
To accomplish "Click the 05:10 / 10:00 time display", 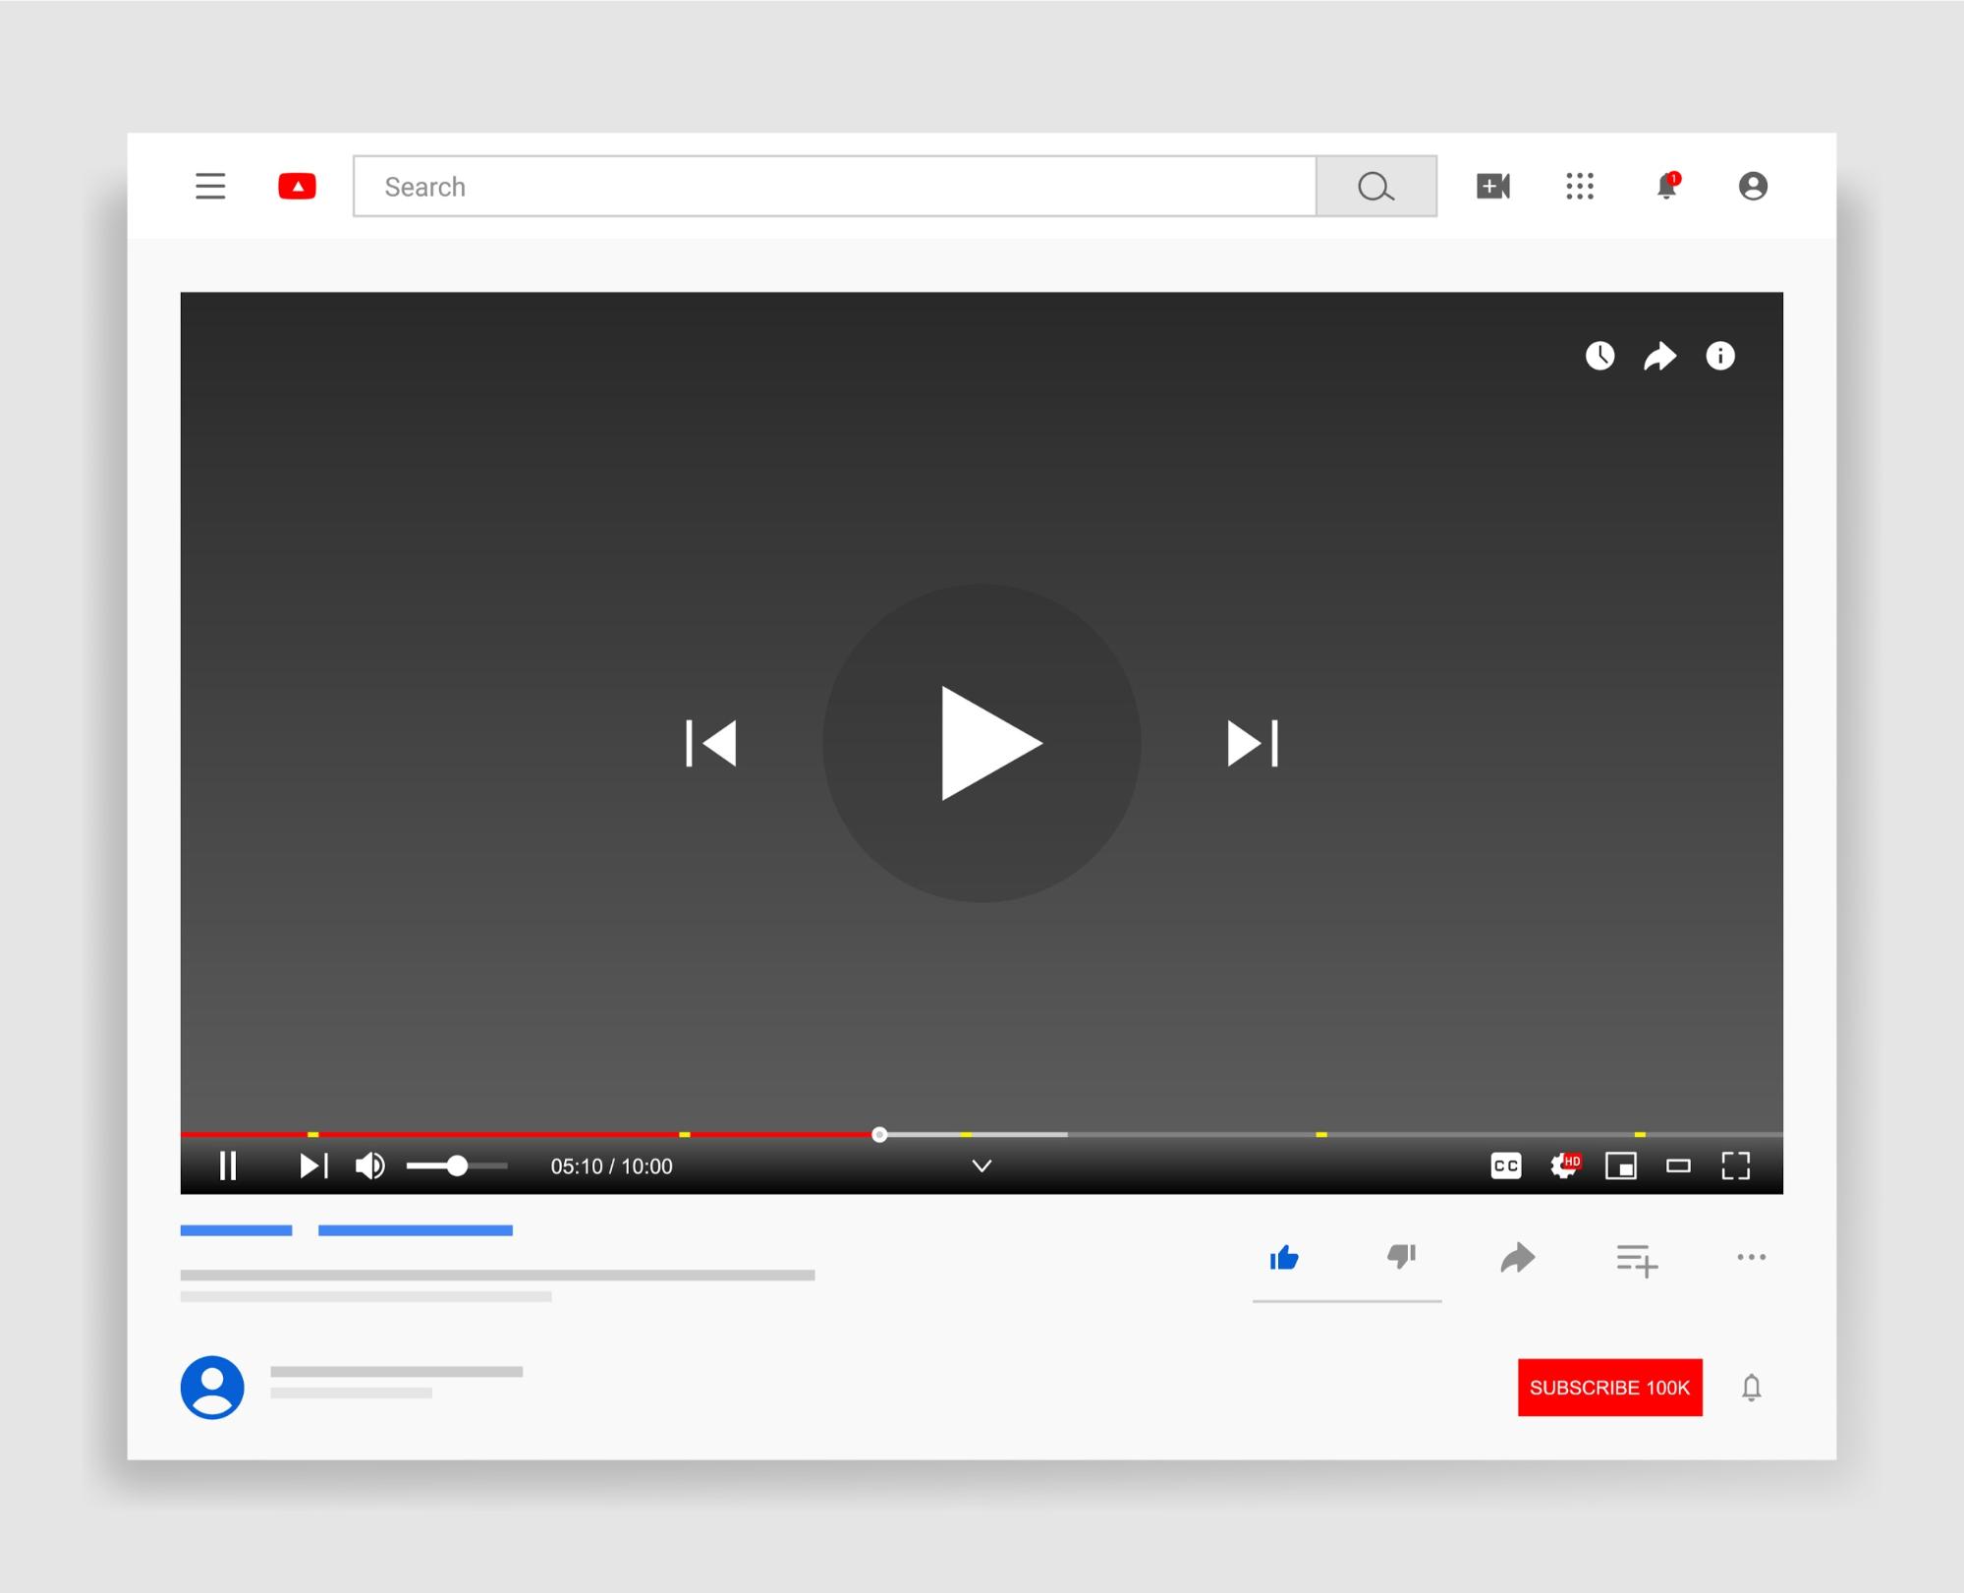I will coord(611,1166).
